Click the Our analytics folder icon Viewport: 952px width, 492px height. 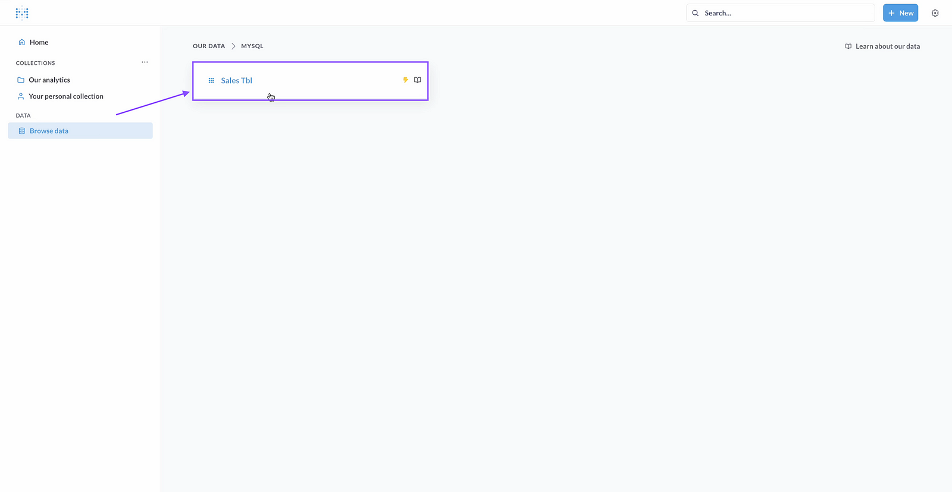point(21,80)
